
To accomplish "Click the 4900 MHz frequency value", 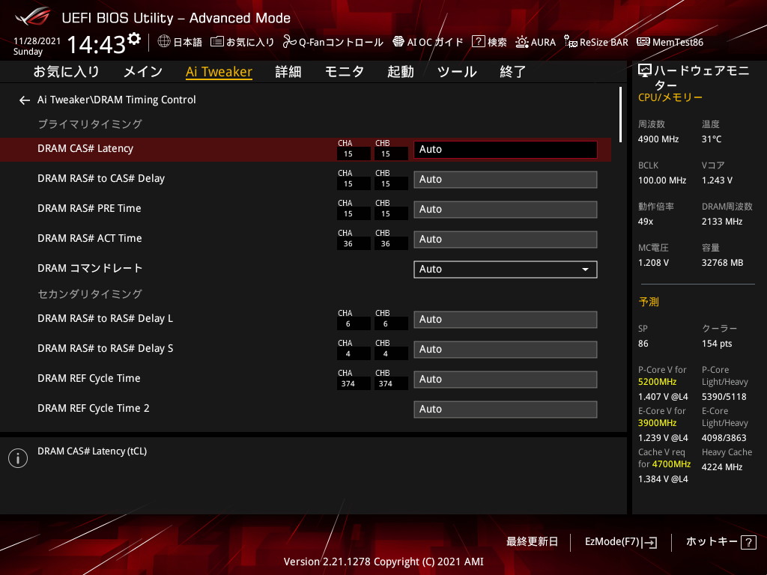I will 658,139.
